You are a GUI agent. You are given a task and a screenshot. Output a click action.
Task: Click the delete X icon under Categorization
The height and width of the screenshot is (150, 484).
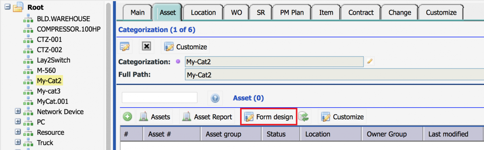tap(147, 46)
